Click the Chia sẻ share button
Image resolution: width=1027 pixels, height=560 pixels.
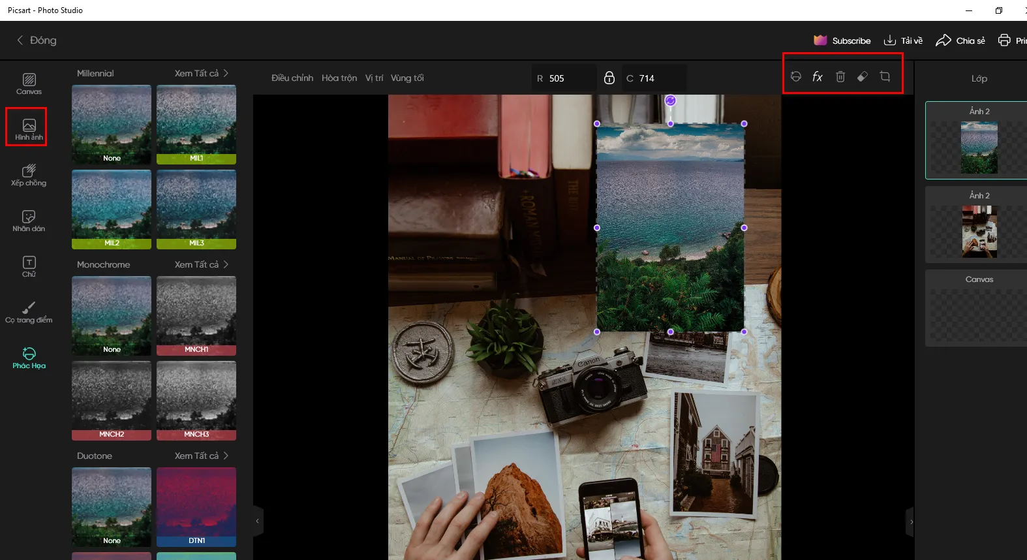960,40
